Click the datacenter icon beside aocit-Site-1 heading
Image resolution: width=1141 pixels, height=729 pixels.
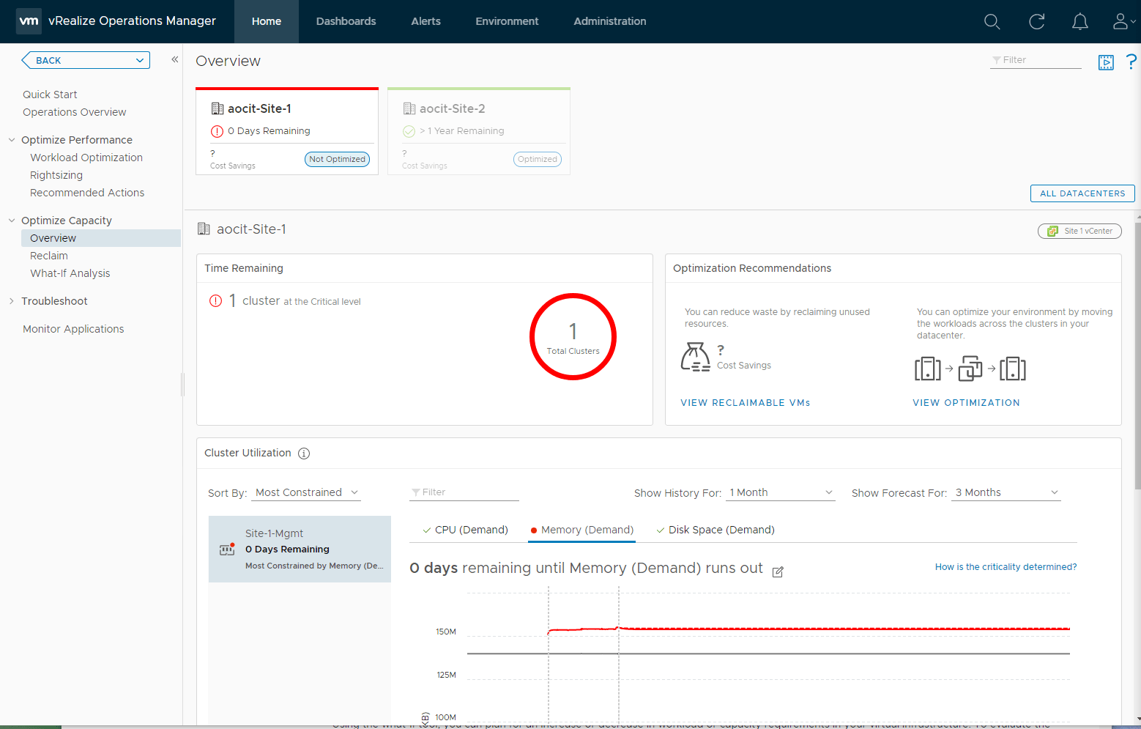204,229
